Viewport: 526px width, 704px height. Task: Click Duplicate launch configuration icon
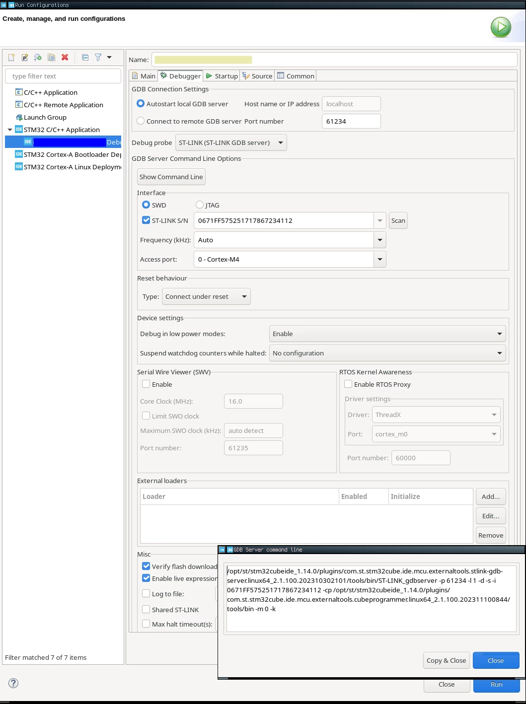(51, 58)
